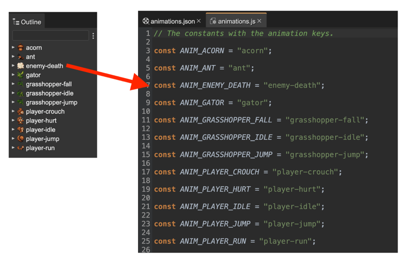Switch to the animations.json tab
Image resolution: width=407 pixels, height=262 pixels.
point(172,21)
